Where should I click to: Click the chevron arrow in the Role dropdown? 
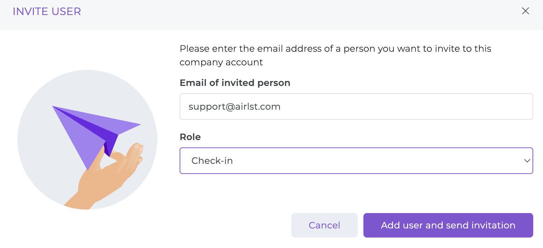pos(527,161)
